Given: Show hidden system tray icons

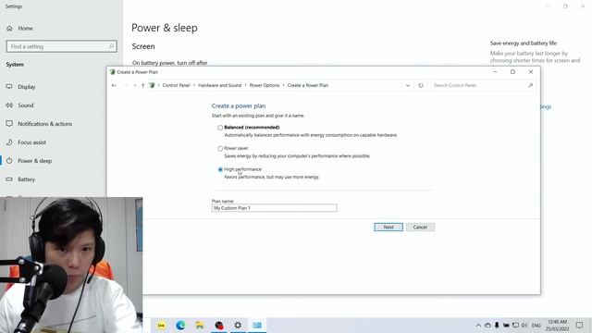Looking at the screenshot, I should pos(478,325).
